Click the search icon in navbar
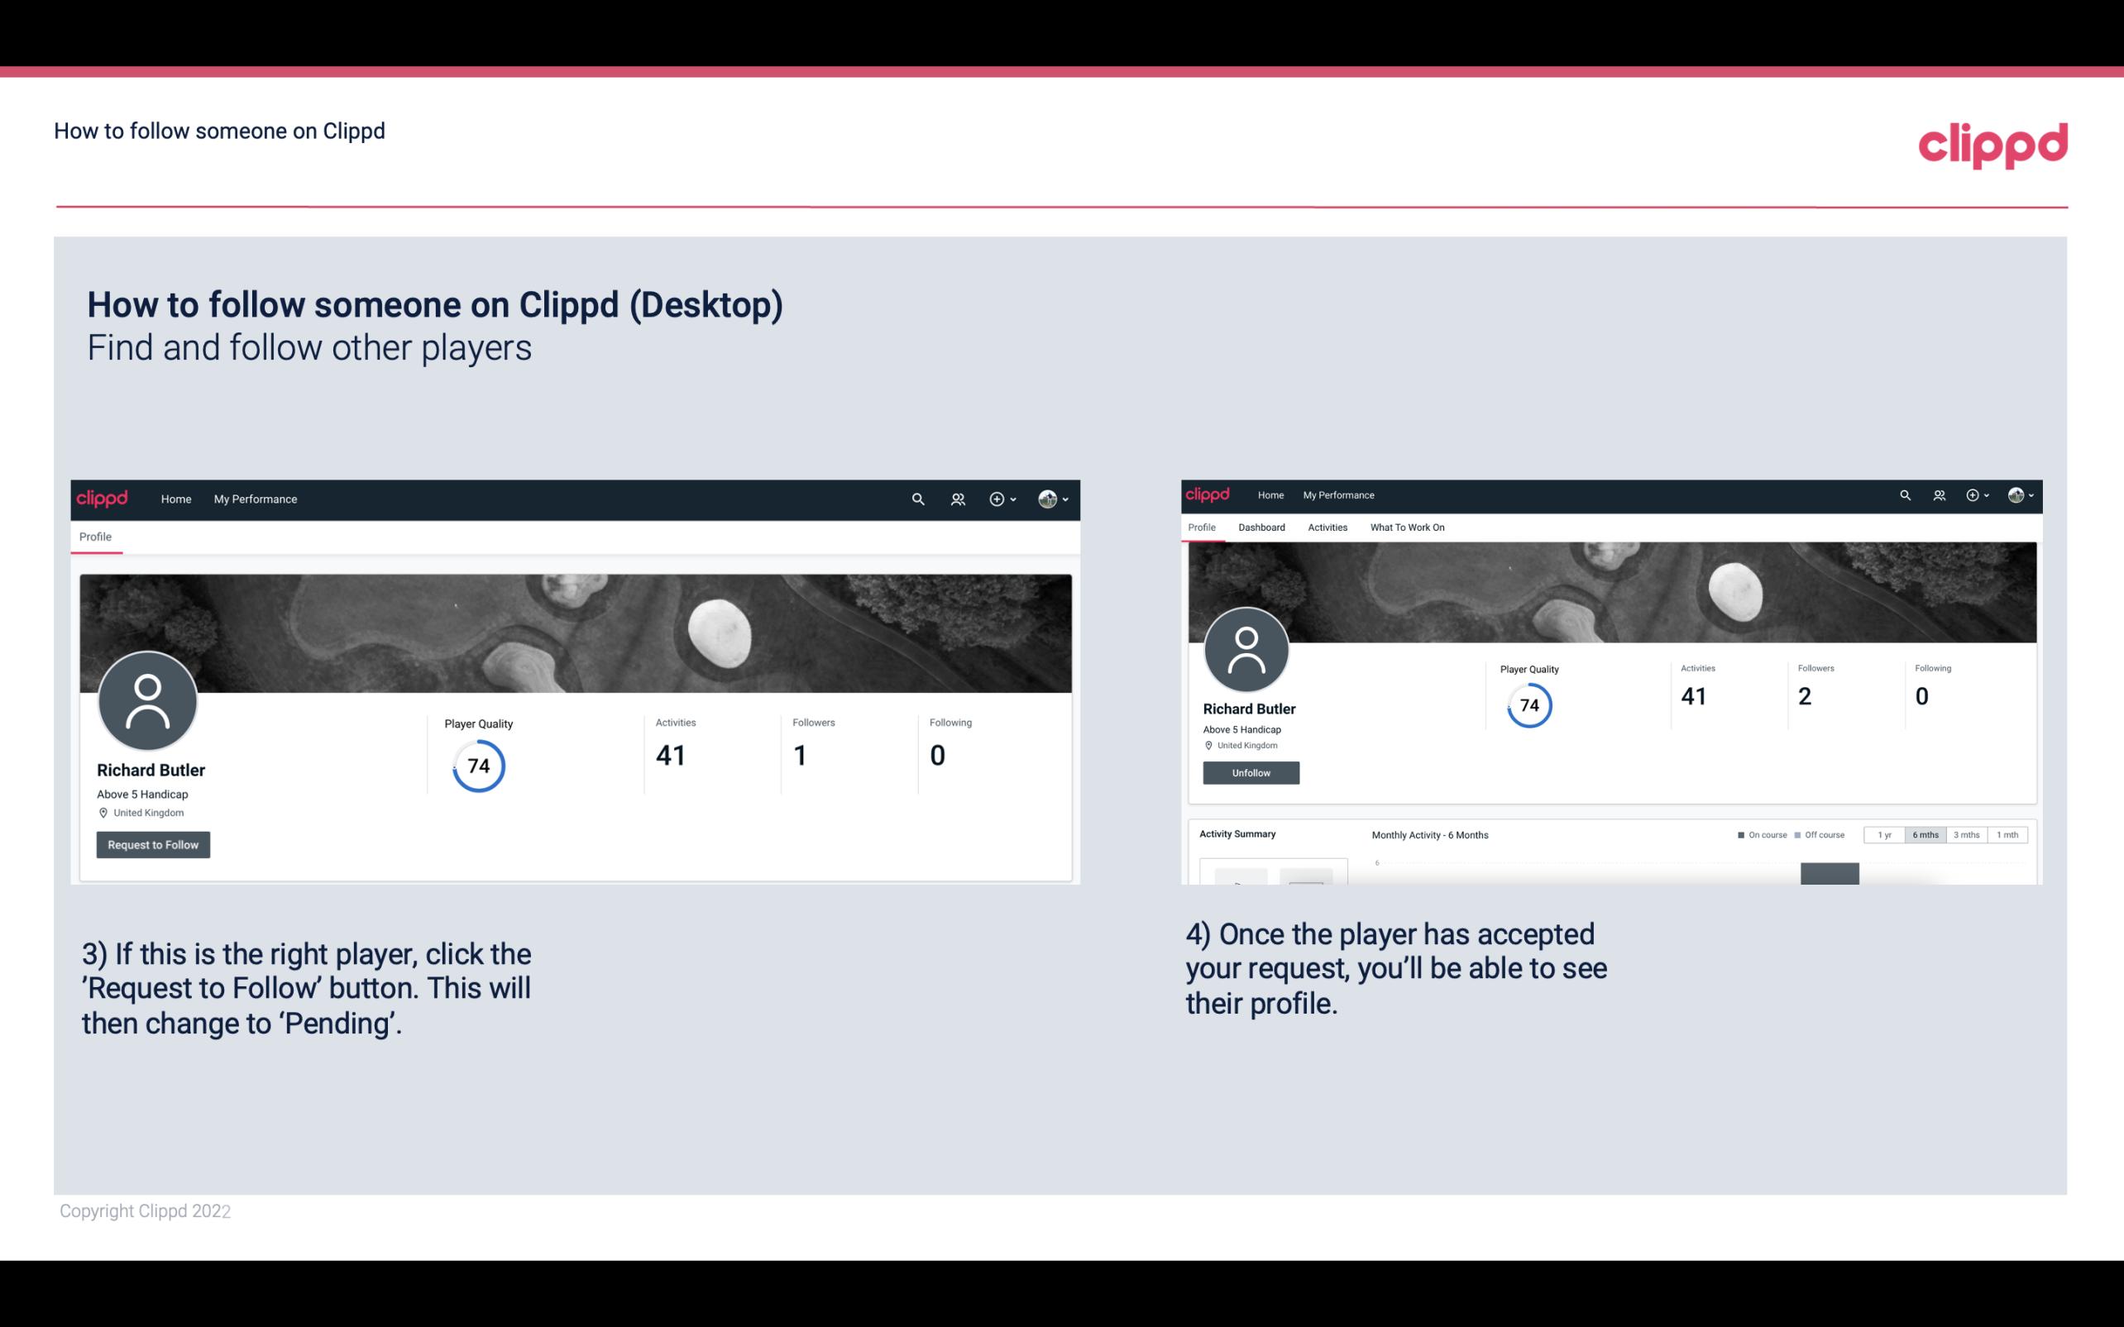Viewport: 2124px width, 1327px height. pos(919,499)
